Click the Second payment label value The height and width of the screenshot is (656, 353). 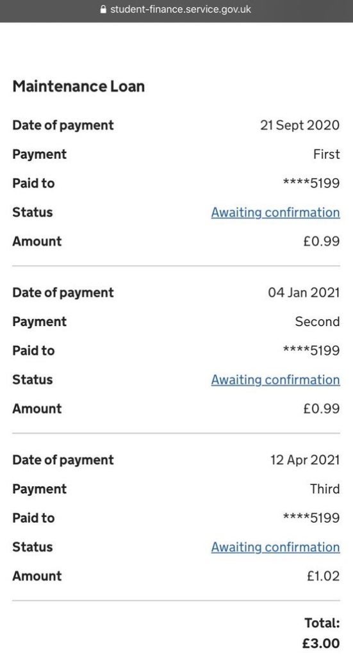pyautogui.click(x=318, y=322)
